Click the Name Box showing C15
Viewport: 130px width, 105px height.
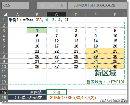click(15, 5)
